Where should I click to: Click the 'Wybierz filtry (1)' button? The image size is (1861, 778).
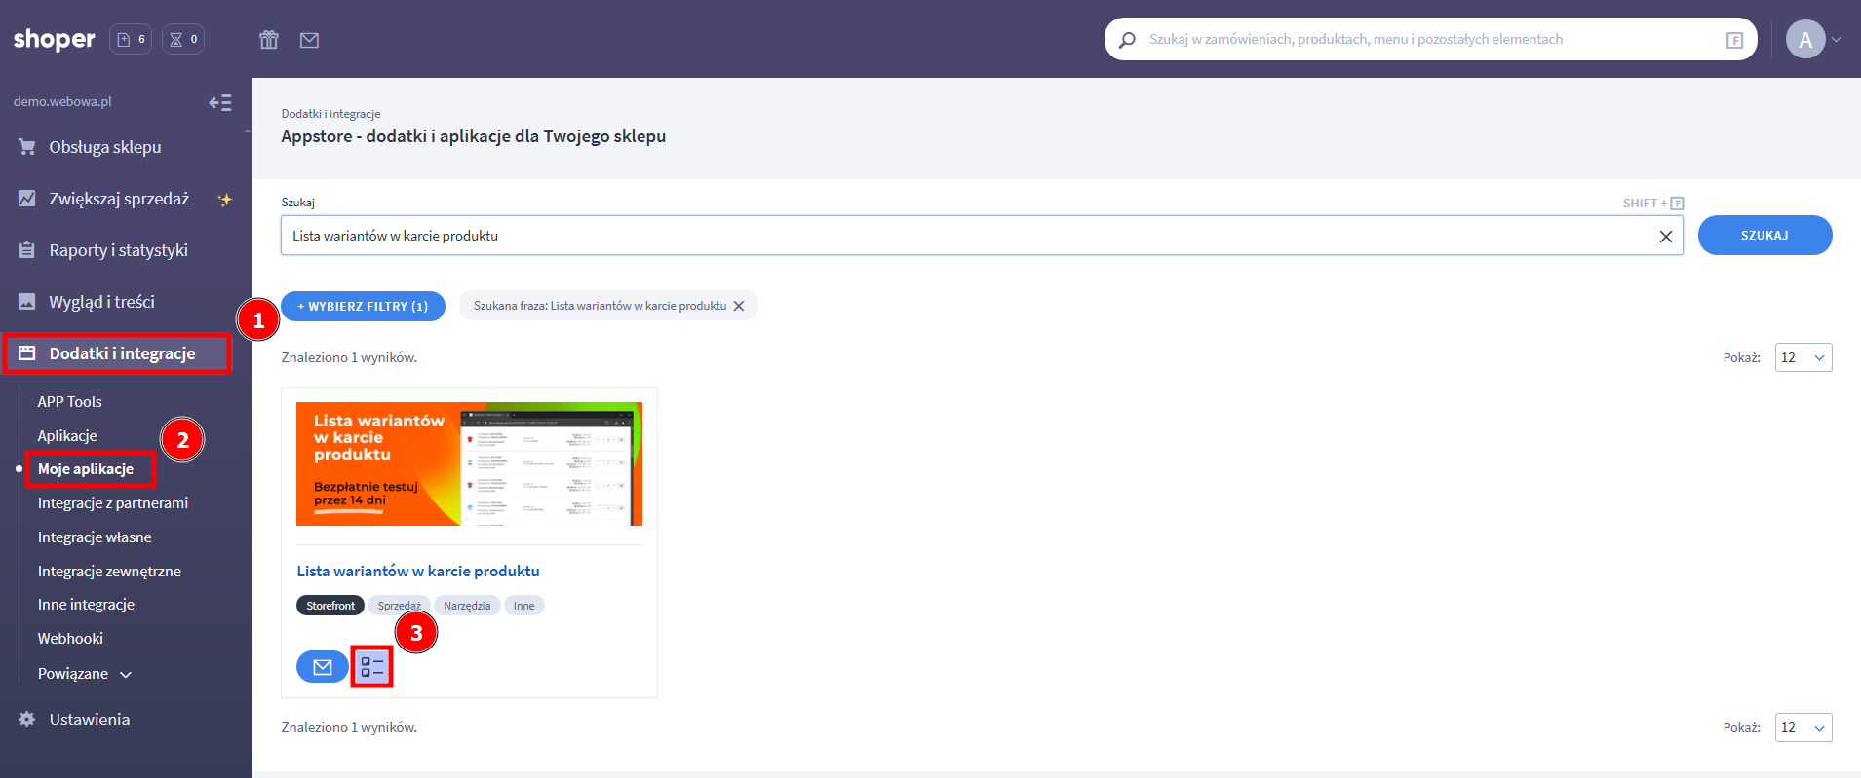363,306
